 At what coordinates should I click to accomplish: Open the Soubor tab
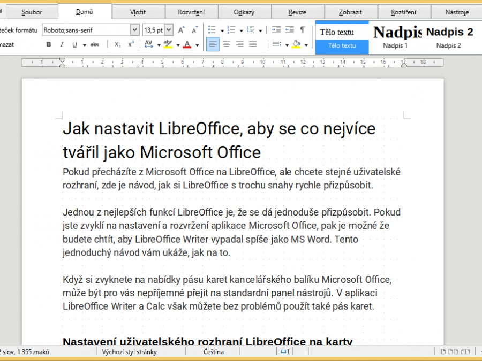coord(32,12)
